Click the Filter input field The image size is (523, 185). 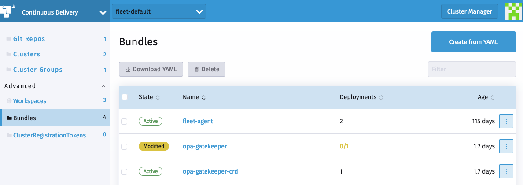tap(471, 69)
